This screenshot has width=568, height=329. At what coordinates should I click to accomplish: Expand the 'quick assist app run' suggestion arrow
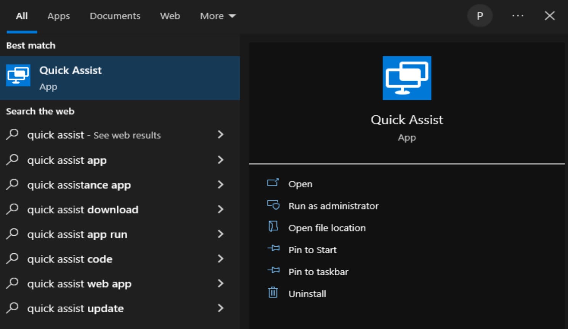[220, 234]
